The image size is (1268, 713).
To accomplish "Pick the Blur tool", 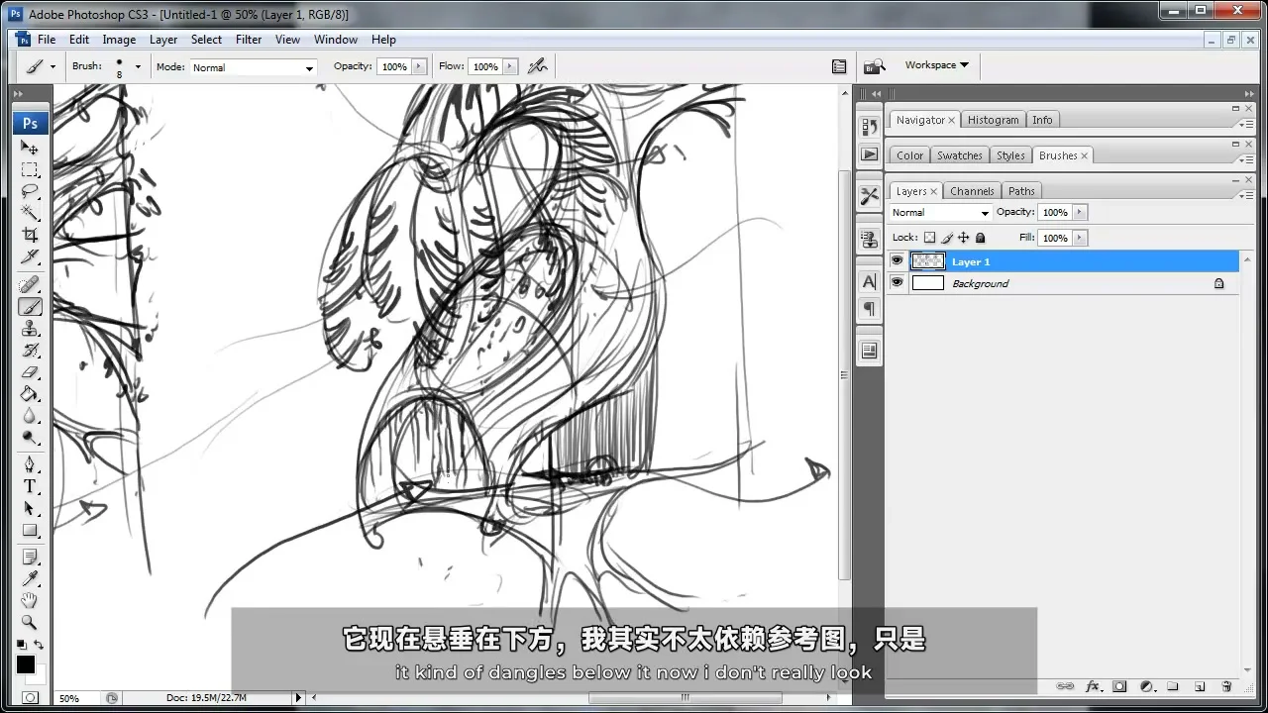I will [30, 416].
